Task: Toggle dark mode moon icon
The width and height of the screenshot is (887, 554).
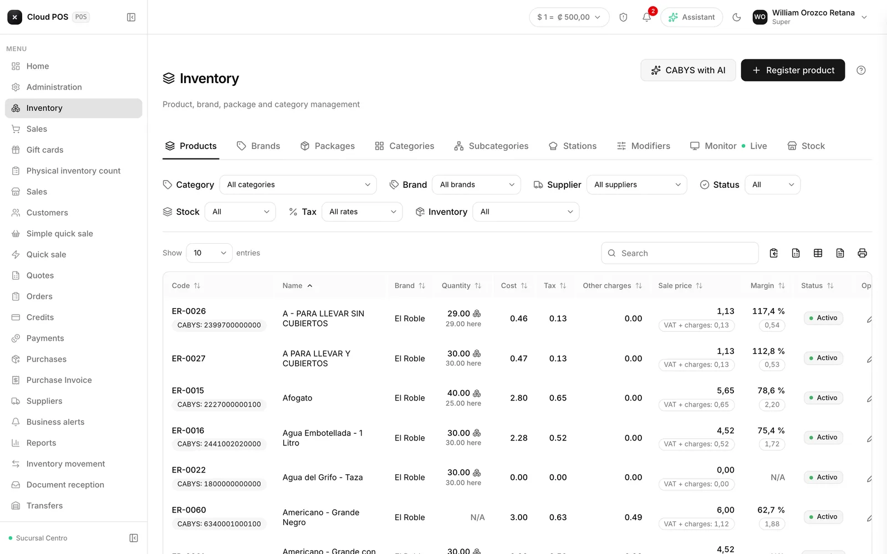Action: pos(737,17)
